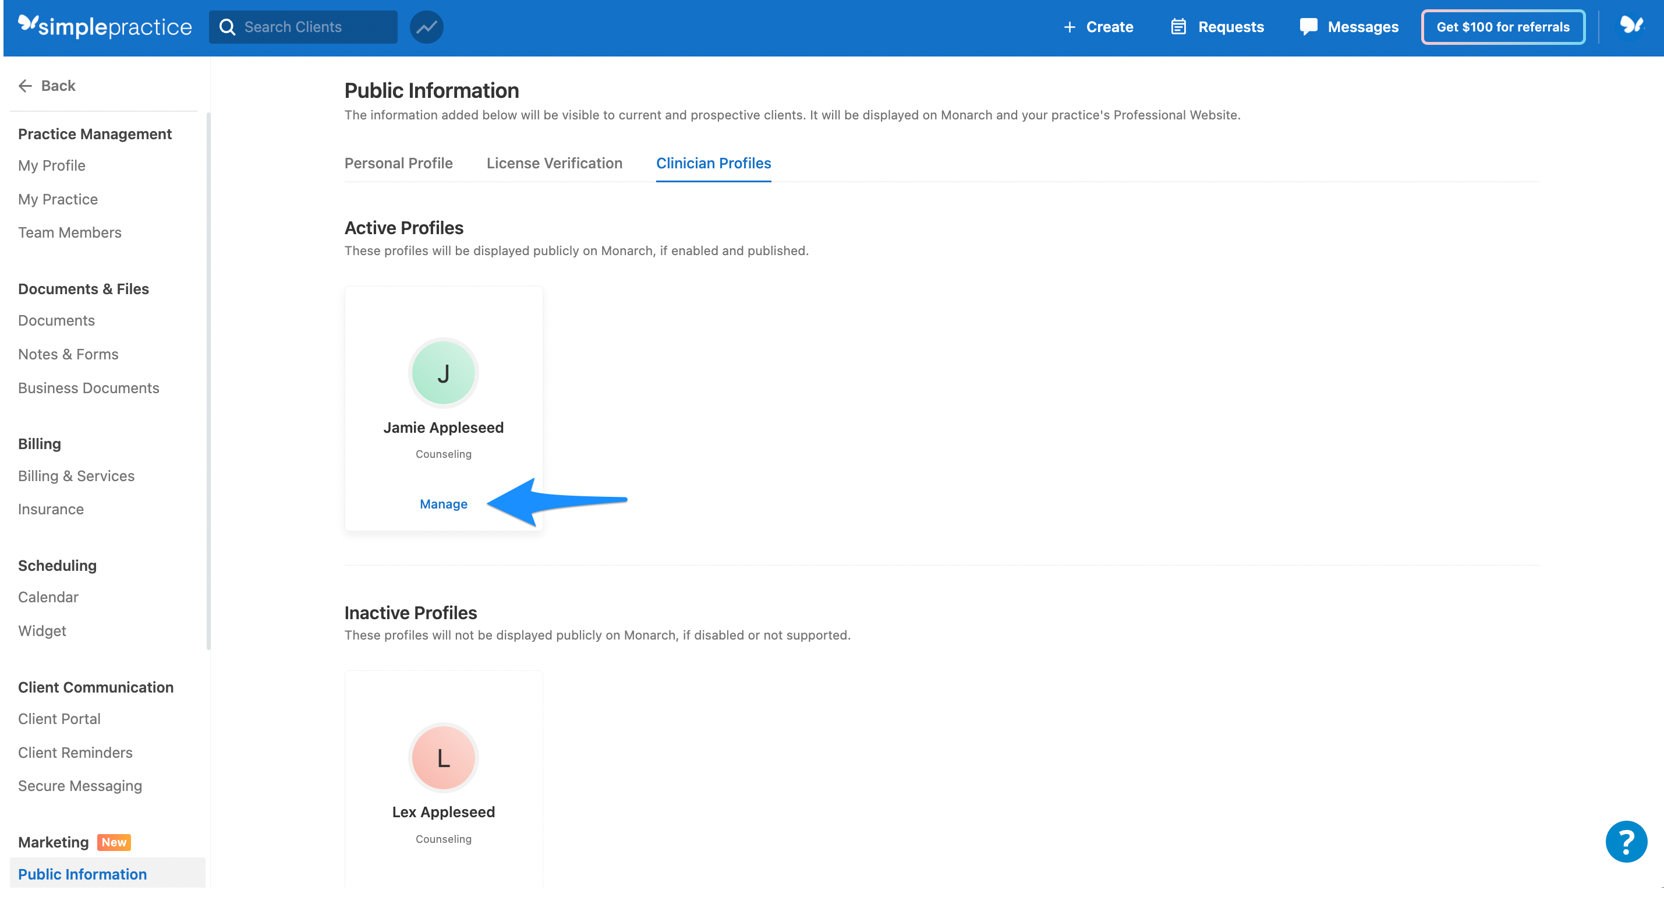Switch to the License Verification tab
Viewport: 1664px width, 897px height.
(x=554, y=163)
